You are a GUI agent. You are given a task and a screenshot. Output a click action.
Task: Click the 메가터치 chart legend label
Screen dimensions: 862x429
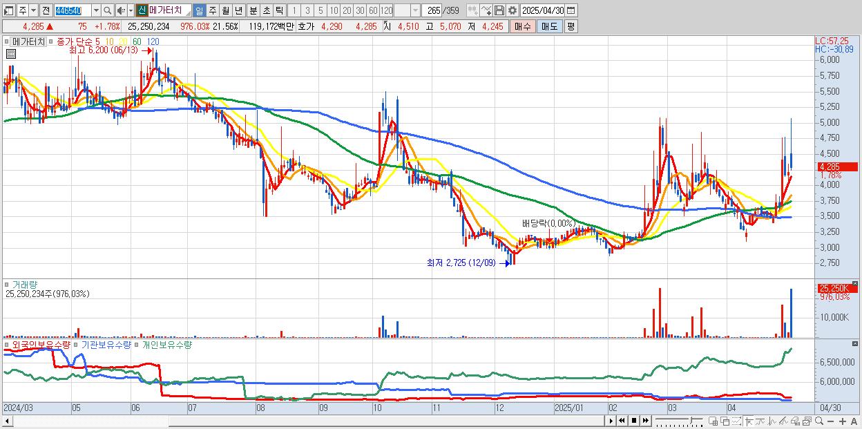click(x=28, y=41)
